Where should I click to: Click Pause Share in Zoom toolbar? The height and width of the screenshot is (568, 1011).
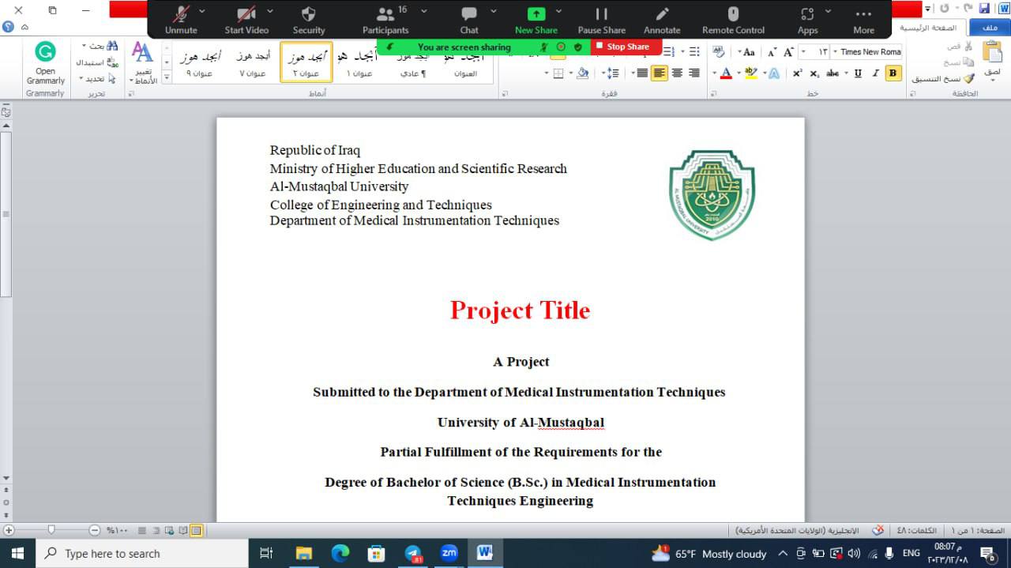click(601, 20)
